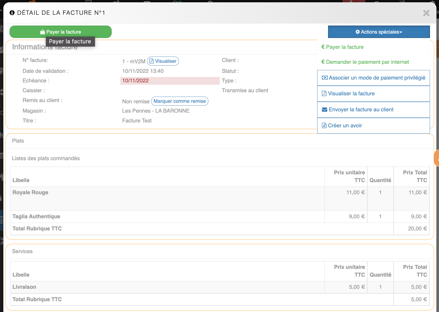439x312 pixels.
Task: Collapse the Actions spéciales dropdown caret
Action: pyautogui.click(x=401, y=32)
